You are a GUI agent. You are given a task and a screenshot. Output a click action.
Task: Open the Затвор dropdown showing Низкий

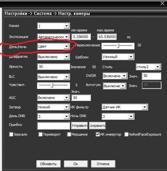(53, 107)
